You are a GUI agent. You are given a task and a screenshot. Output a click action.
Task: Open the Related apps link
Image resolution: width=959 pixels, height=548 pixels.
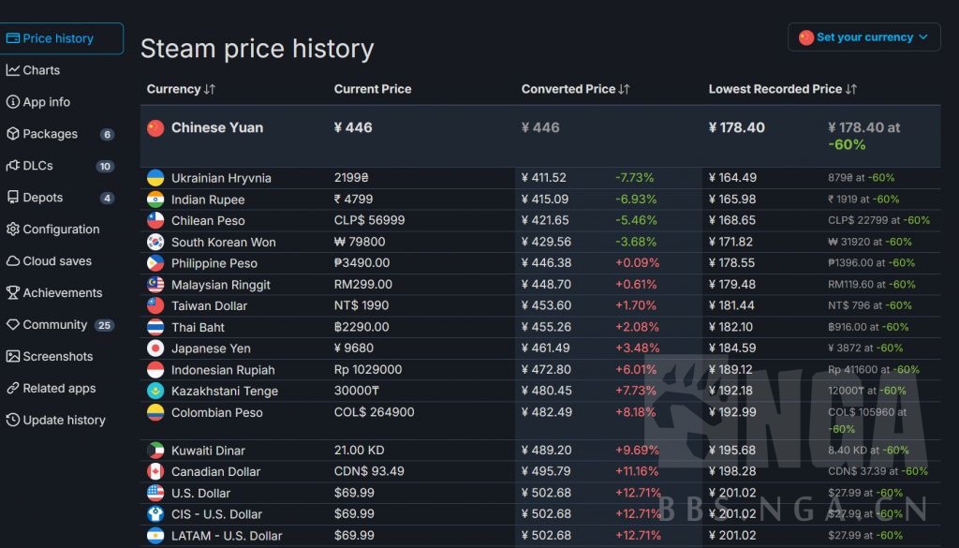point(59,389)
